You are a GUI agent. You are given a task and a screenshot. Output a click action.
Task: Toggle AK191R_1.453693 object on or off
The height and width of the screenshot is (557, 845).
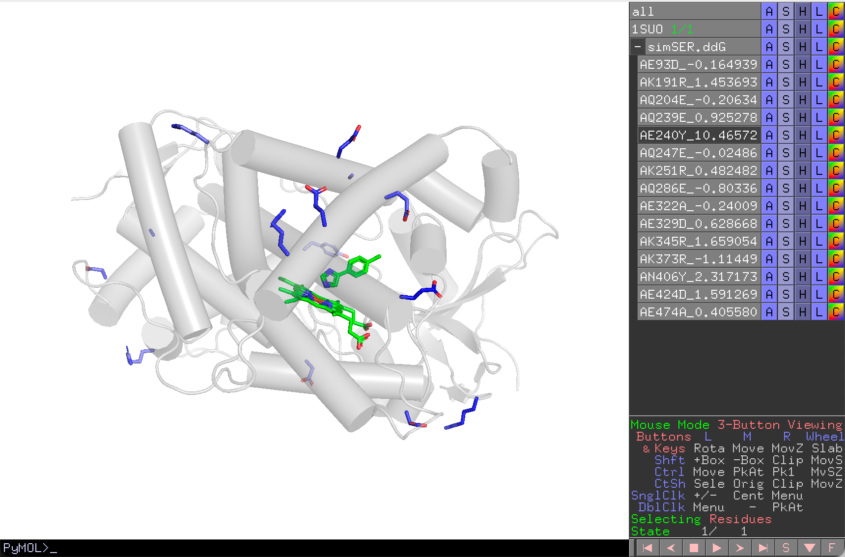coord(699,82)
